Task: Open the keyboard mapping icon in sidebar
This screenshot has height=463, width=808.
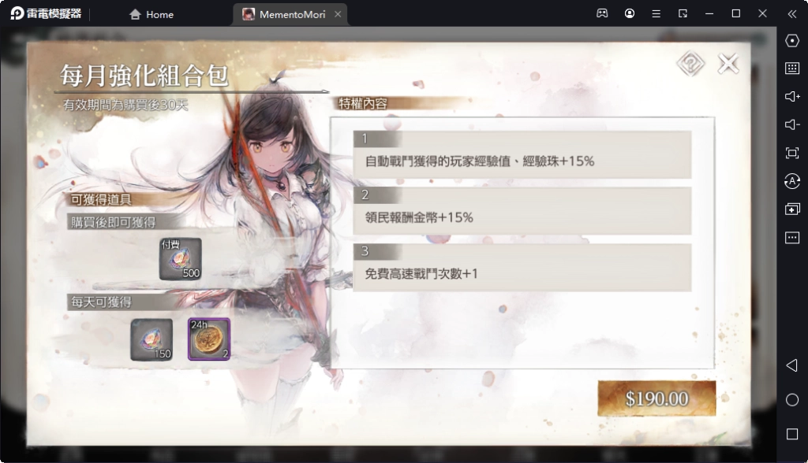Action: pos(792,68)
